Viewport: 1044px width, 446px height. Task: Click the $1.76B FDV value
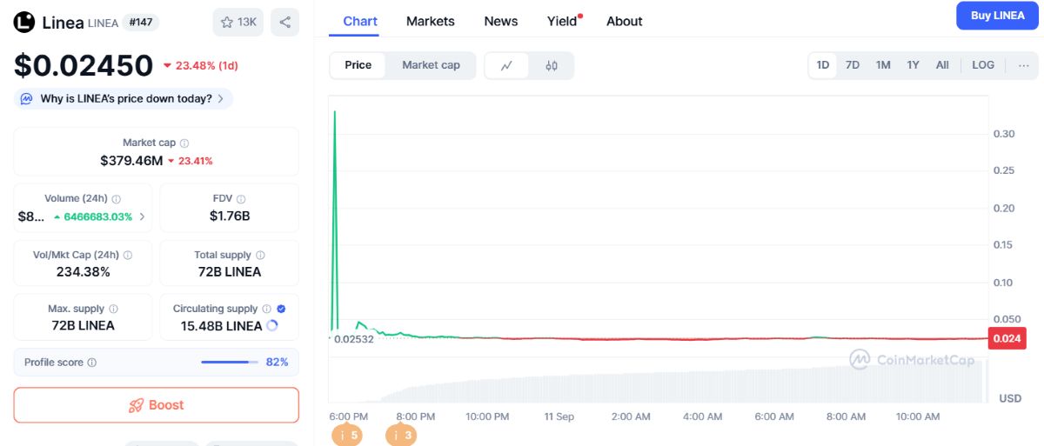click(230, 216)
